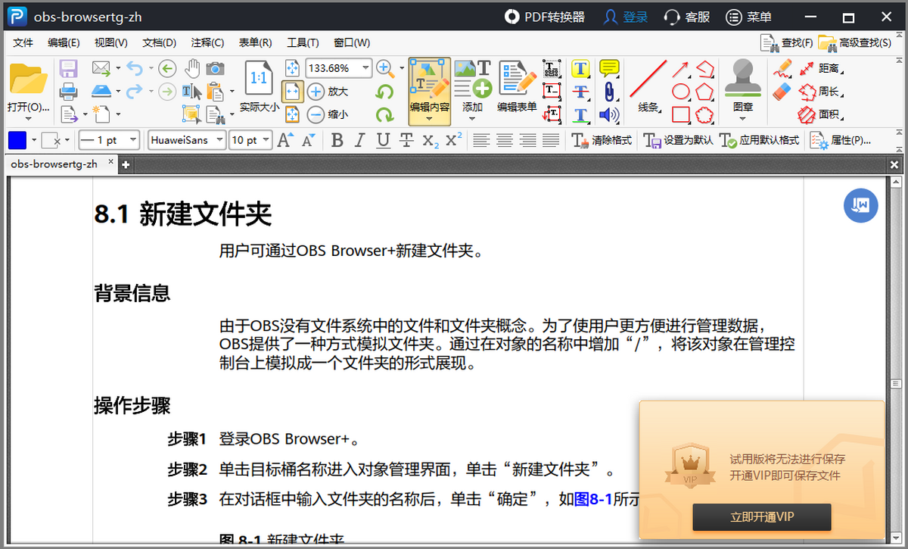Click the 放大 zoom in button
The image size is (908, 549).
[328, 92]
